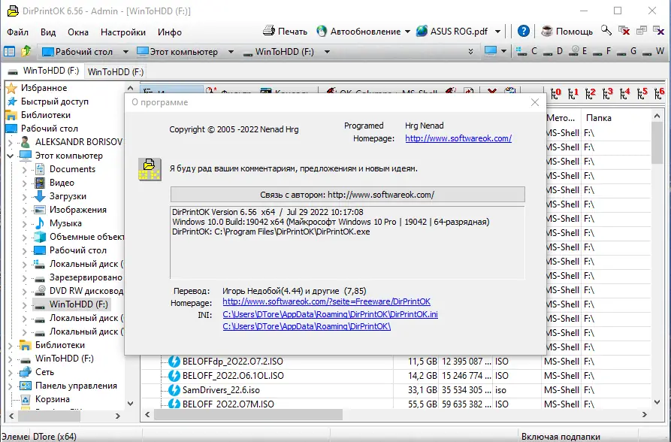Viewport: 671px width, 442px height.
Task: Collapse the Этот компьютер tree node
Action: click(11, 156)
